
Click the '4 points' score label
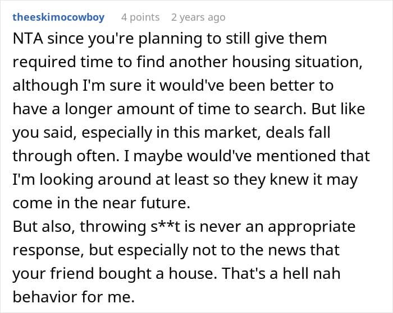point(140,17)
